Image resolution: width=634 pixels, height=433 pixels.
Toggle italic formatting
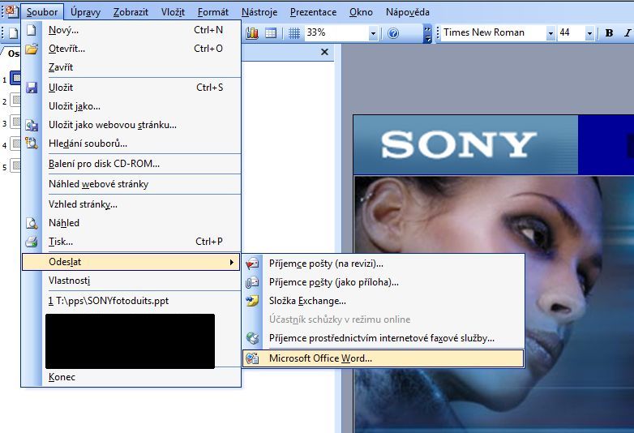(628, 33)
